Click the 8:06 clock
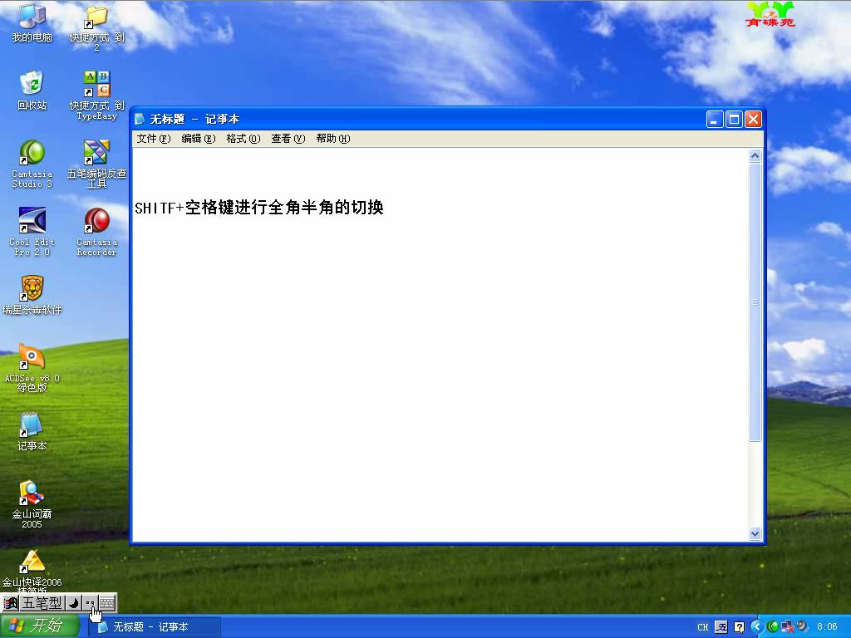 coord(827,627)
